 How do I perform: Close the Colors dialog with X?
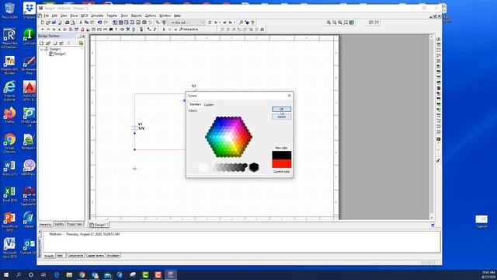point(289,96)
